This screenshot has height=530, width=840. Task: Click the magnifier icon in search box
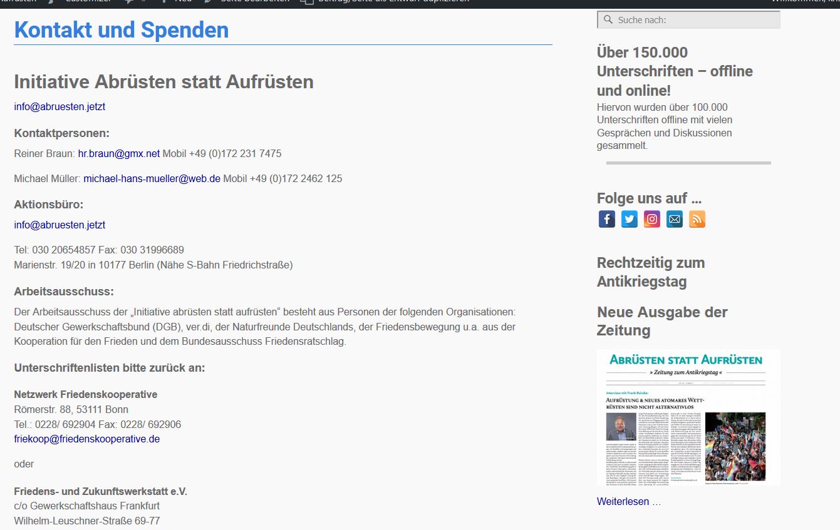[x=608, y=20]
